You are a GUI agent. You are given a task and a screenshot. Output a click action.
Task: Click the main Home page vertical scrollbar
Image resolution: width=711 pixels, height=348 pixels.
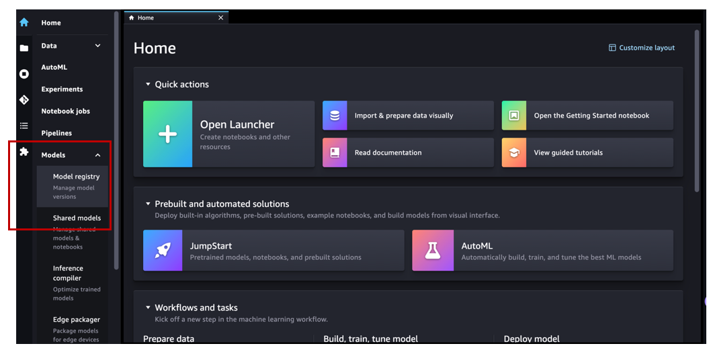(x=697, y=111)
